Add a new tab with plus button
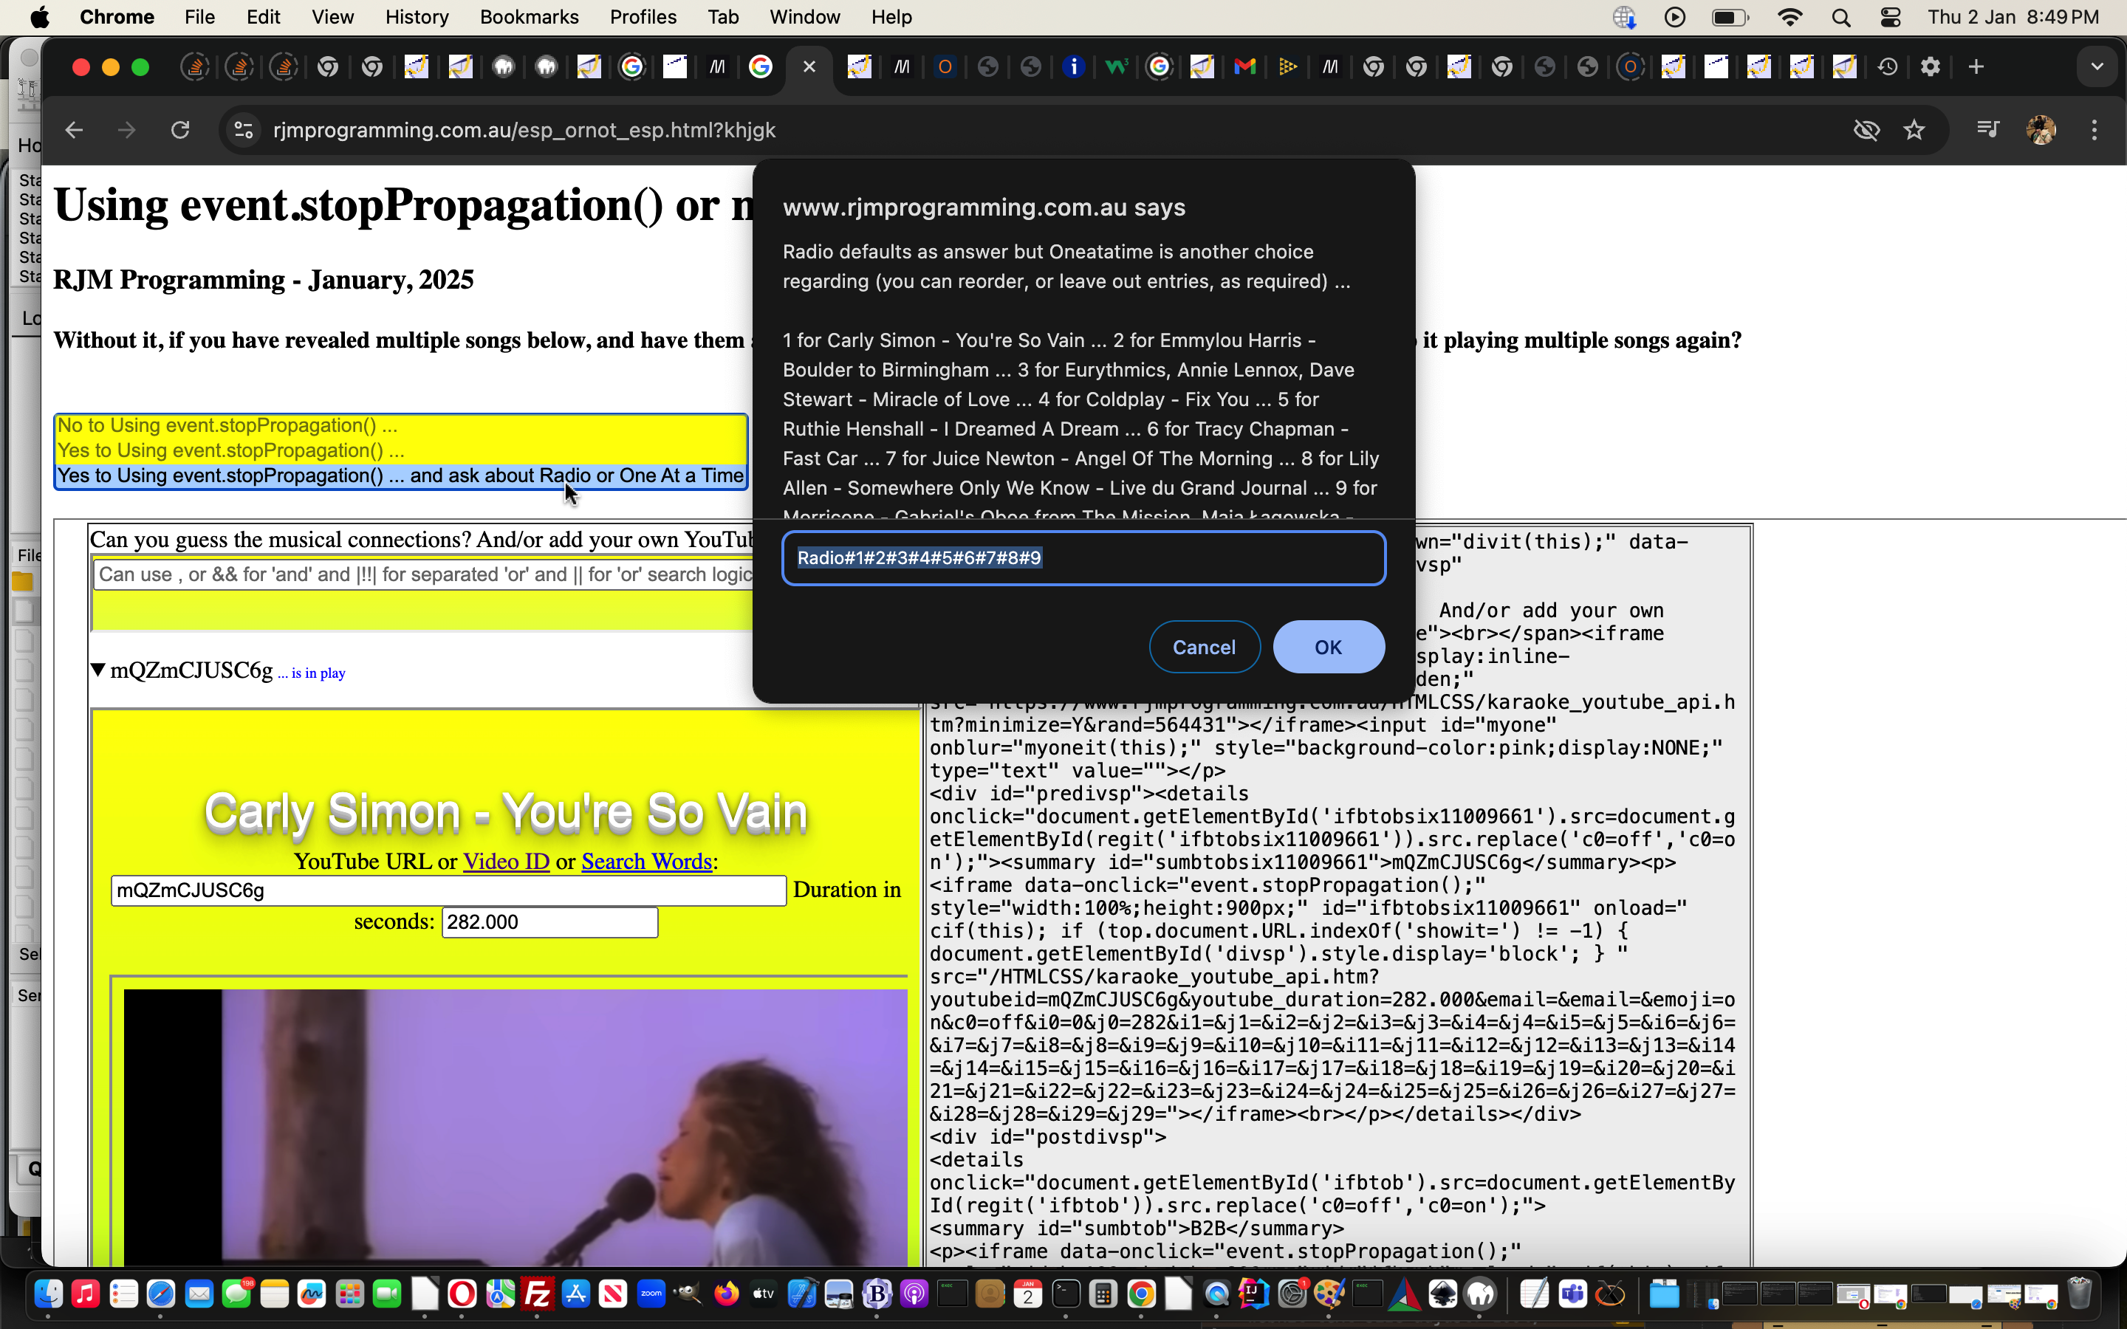Screen dimensions: 2127x1329 tap(1976, 66)
